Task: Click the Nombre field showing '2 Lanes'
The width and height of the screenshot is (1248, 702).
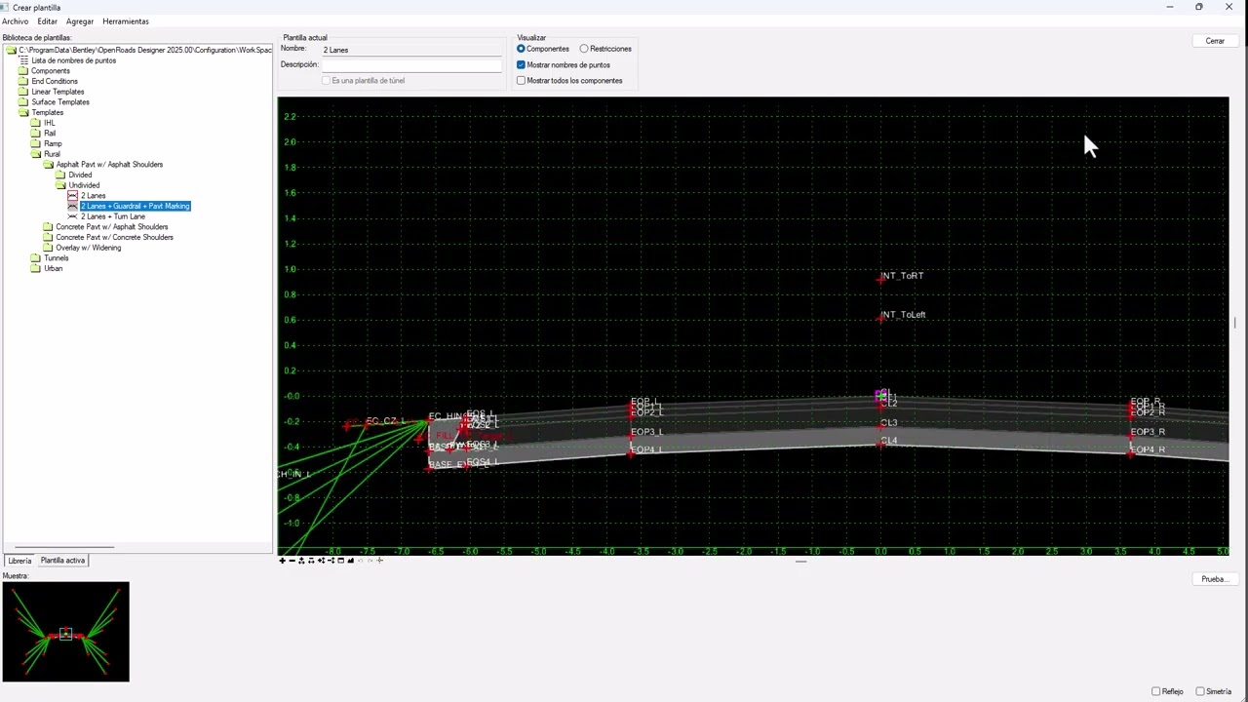Action: click(411, 50)
